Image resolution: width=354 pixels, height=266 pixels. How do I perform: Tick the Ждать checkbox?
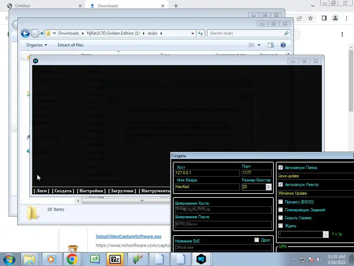click(280, 226)
